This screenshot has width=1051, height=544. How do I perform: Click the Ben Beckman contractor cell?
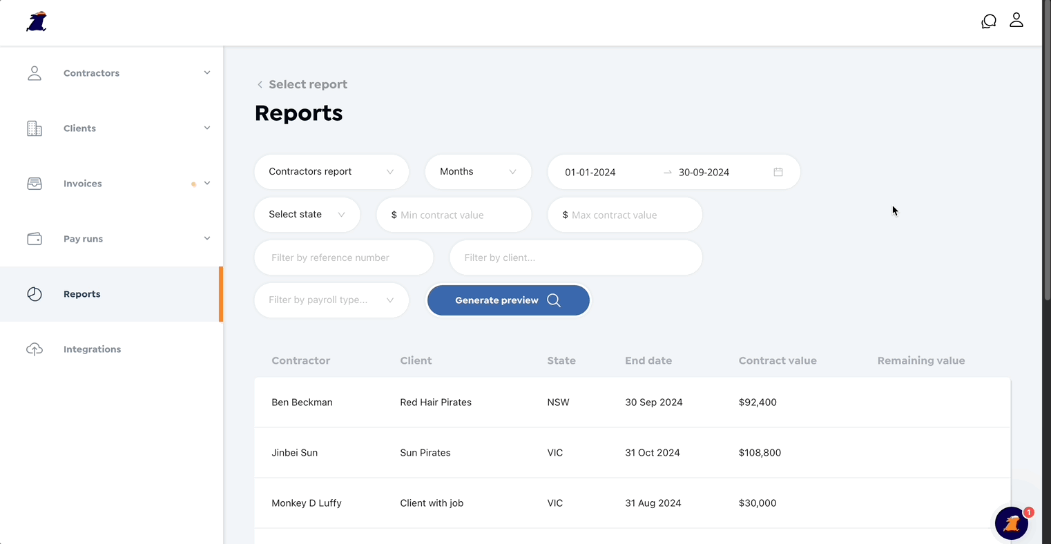(302, 402)
